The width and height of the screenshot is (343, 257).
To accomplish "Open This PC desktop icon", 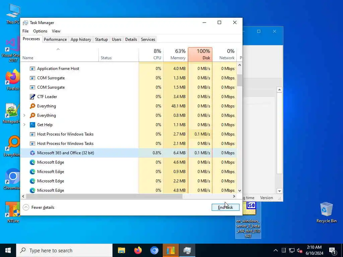I will (x=13, y=13).
